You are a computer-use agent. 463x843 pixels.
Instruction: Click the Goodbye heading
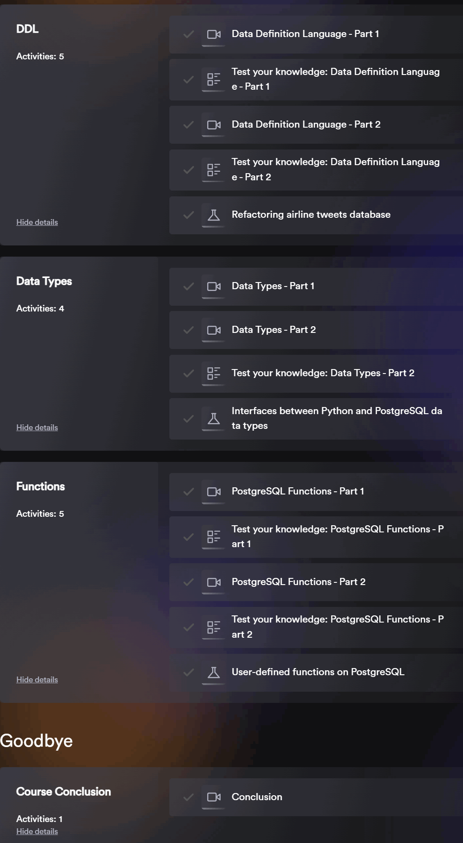(36, 741)
